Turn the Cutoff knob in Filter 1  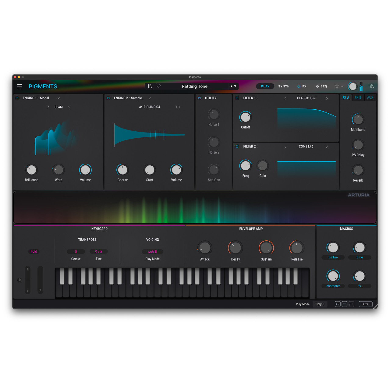[246, 118]
